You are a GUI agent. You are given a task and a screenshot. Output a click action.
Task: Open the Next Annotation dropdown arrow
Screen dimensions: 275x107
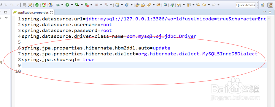184,5
